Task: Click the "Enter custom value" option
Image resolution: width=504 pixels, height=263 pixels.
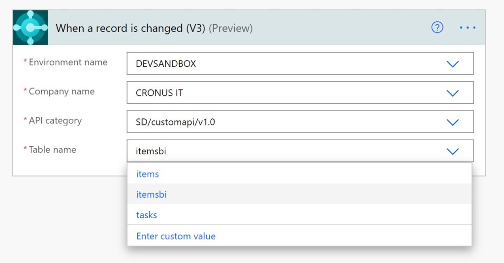Action: pyautogui.click(x=176, y=236)
